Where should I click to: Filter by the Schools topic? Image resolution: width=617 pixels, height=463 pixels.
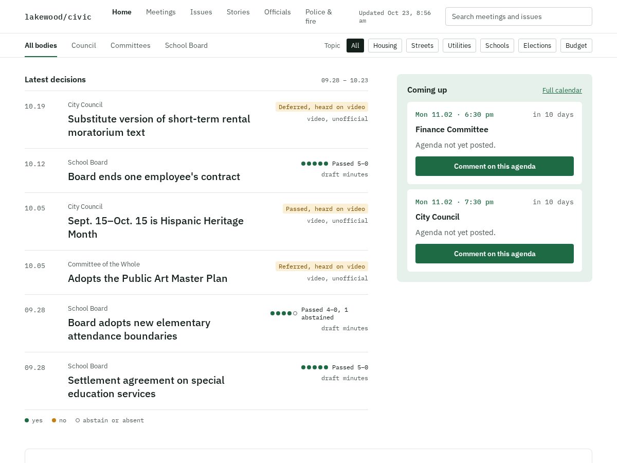point(497,45)
